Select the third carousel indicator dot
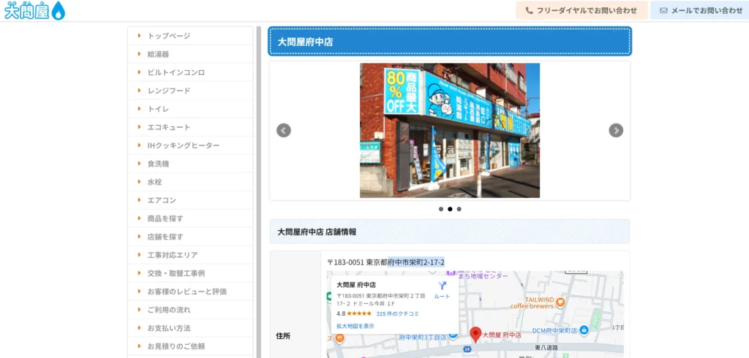This screenshot has height=358, width=749. tap(459, 209)
